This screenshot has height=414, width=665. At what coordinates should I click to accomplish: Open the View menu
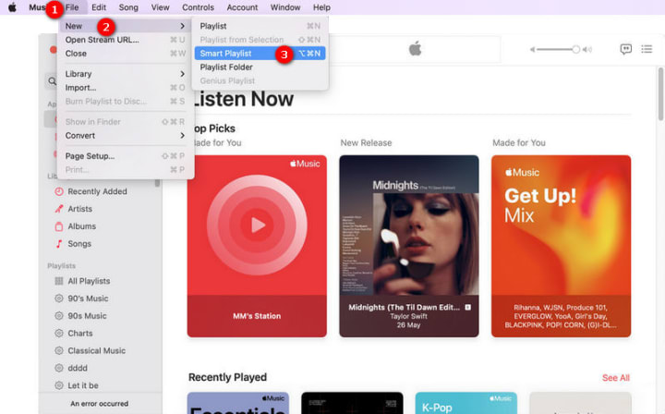(161, 7)
